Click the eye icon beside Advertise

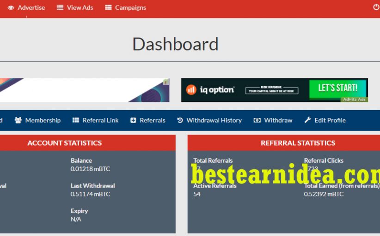[11, 7]
